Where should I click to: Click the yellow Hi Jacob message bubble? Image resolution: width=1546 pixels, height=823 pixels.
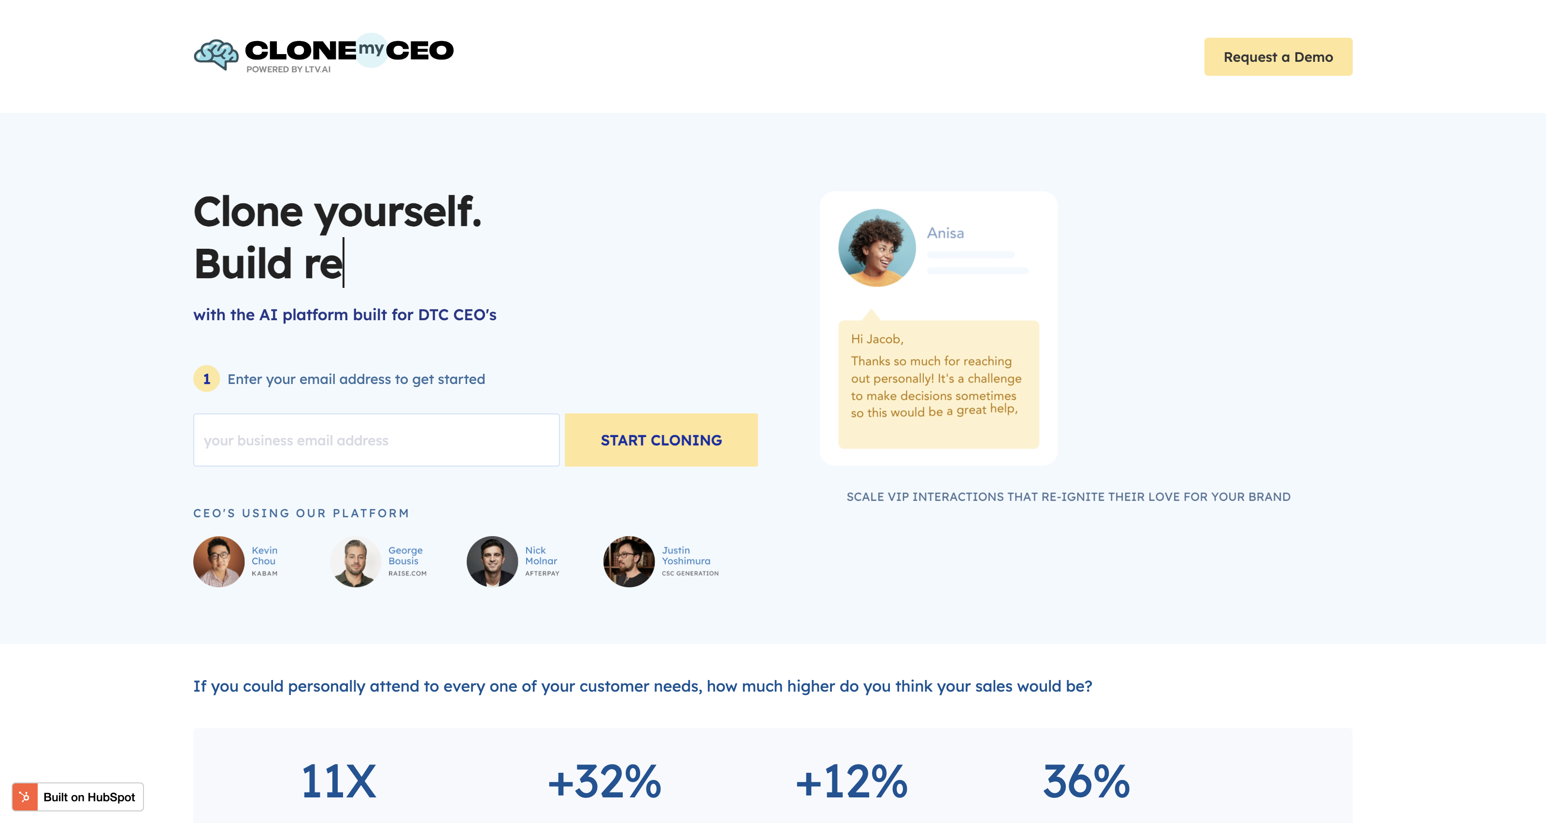(938, 384)
